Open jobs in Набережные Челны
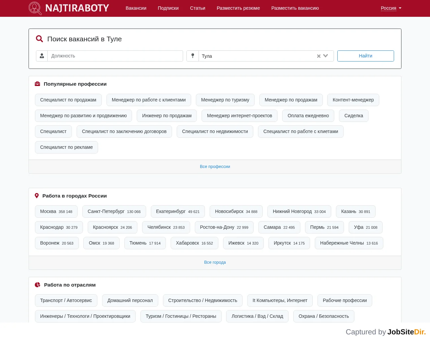The image size is (430, 342). 349,243
